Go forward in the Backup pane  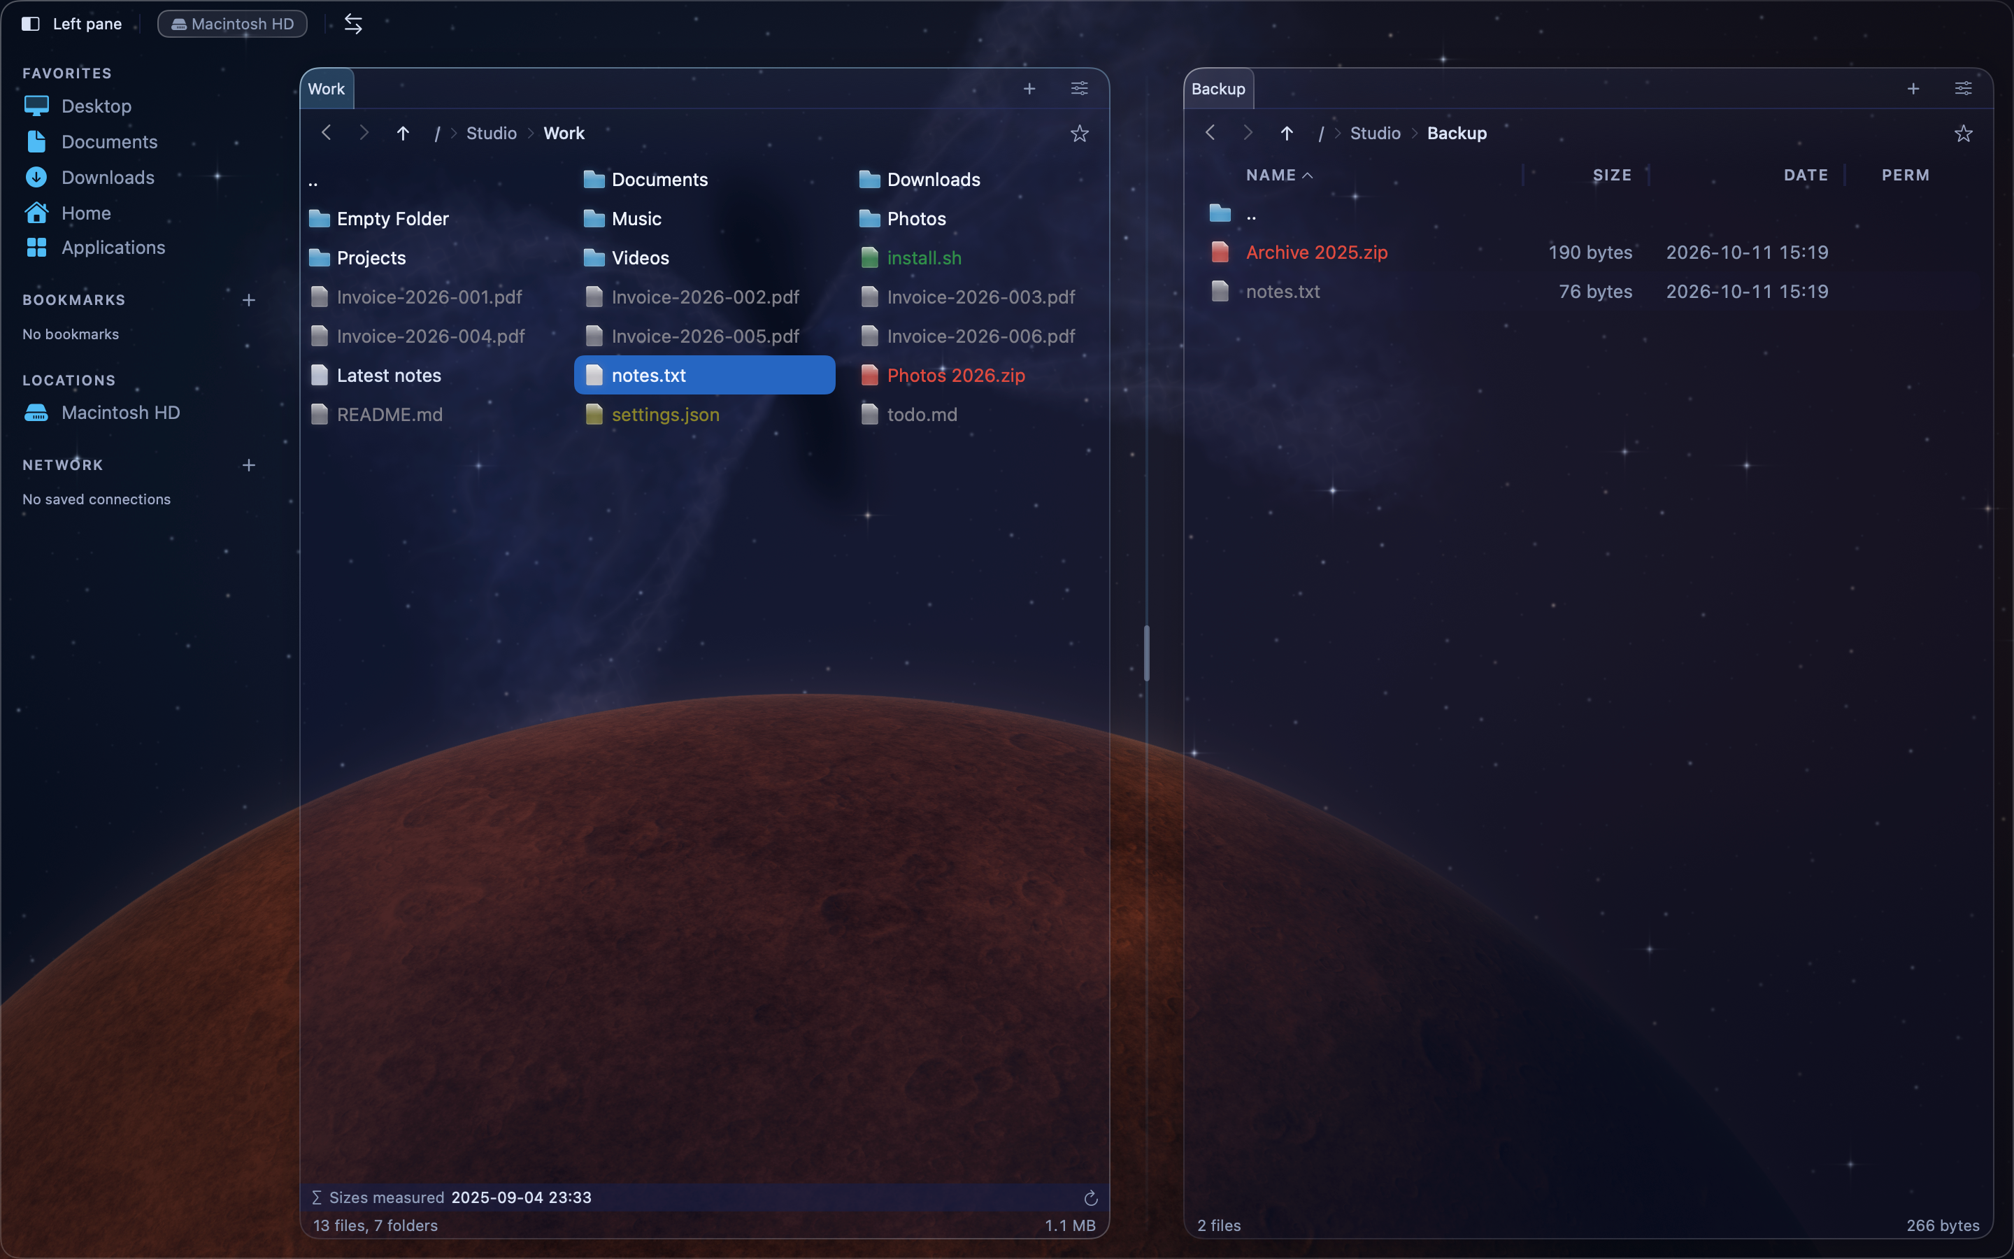coord(1248,133)
